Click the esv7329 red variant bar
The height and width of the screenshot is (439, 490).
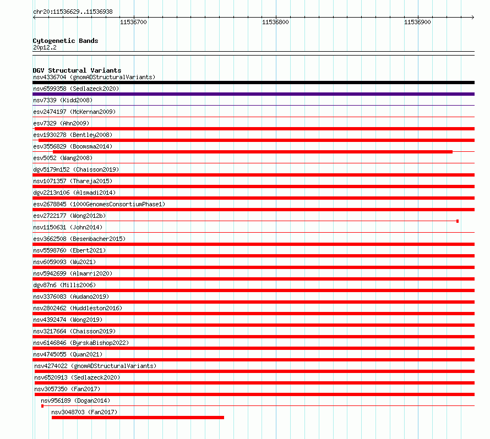click(x=254, y=129)
